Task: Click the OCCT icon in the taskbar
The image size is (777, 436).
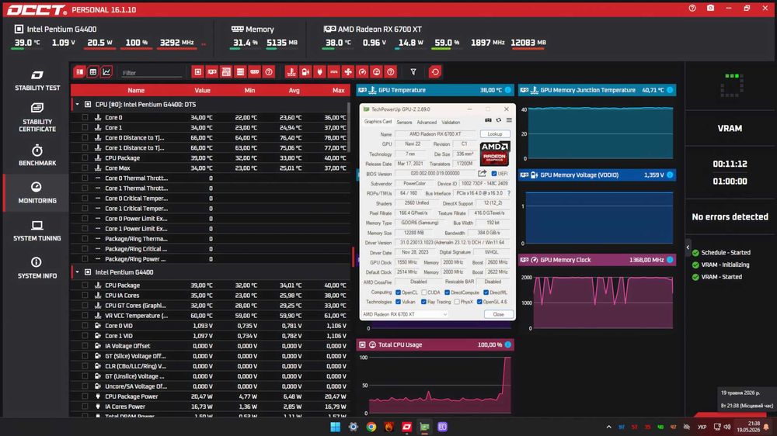Action: coord(407,427)
